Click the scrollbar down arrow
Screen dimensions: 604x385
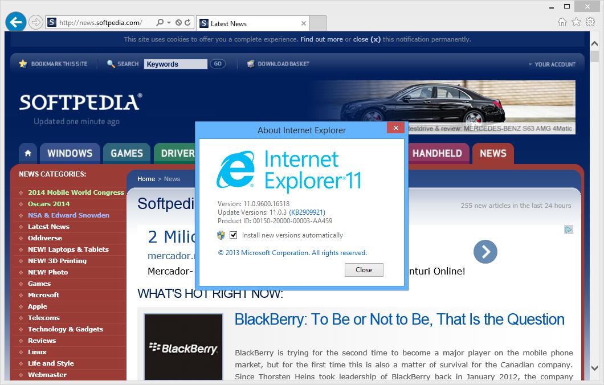click(595, 368)
